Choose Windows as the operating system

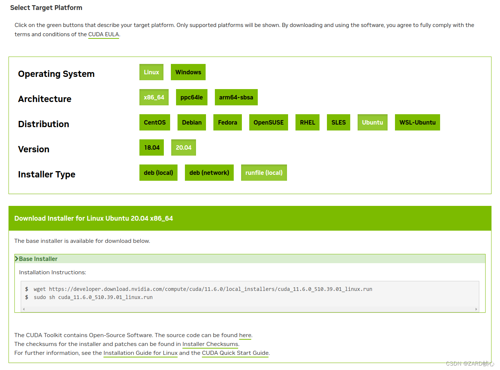188,72
